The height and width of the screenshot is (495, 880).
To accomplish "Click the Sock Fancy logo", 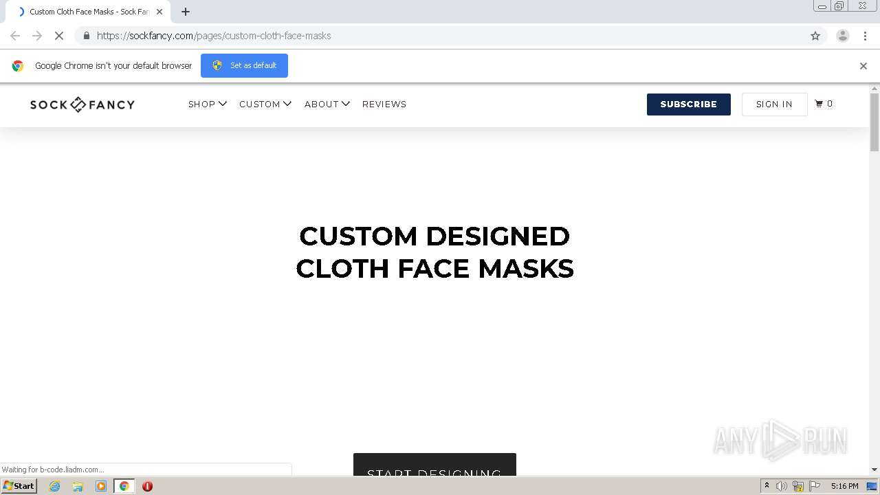I will click(x=82, y=104).
